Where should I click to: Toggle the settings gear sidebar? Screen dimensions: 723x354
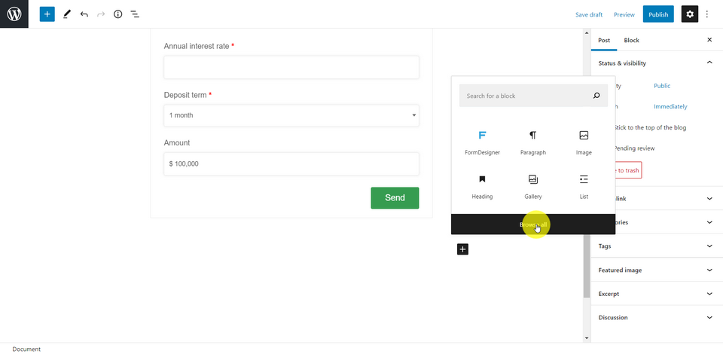(x=689, y=14)
